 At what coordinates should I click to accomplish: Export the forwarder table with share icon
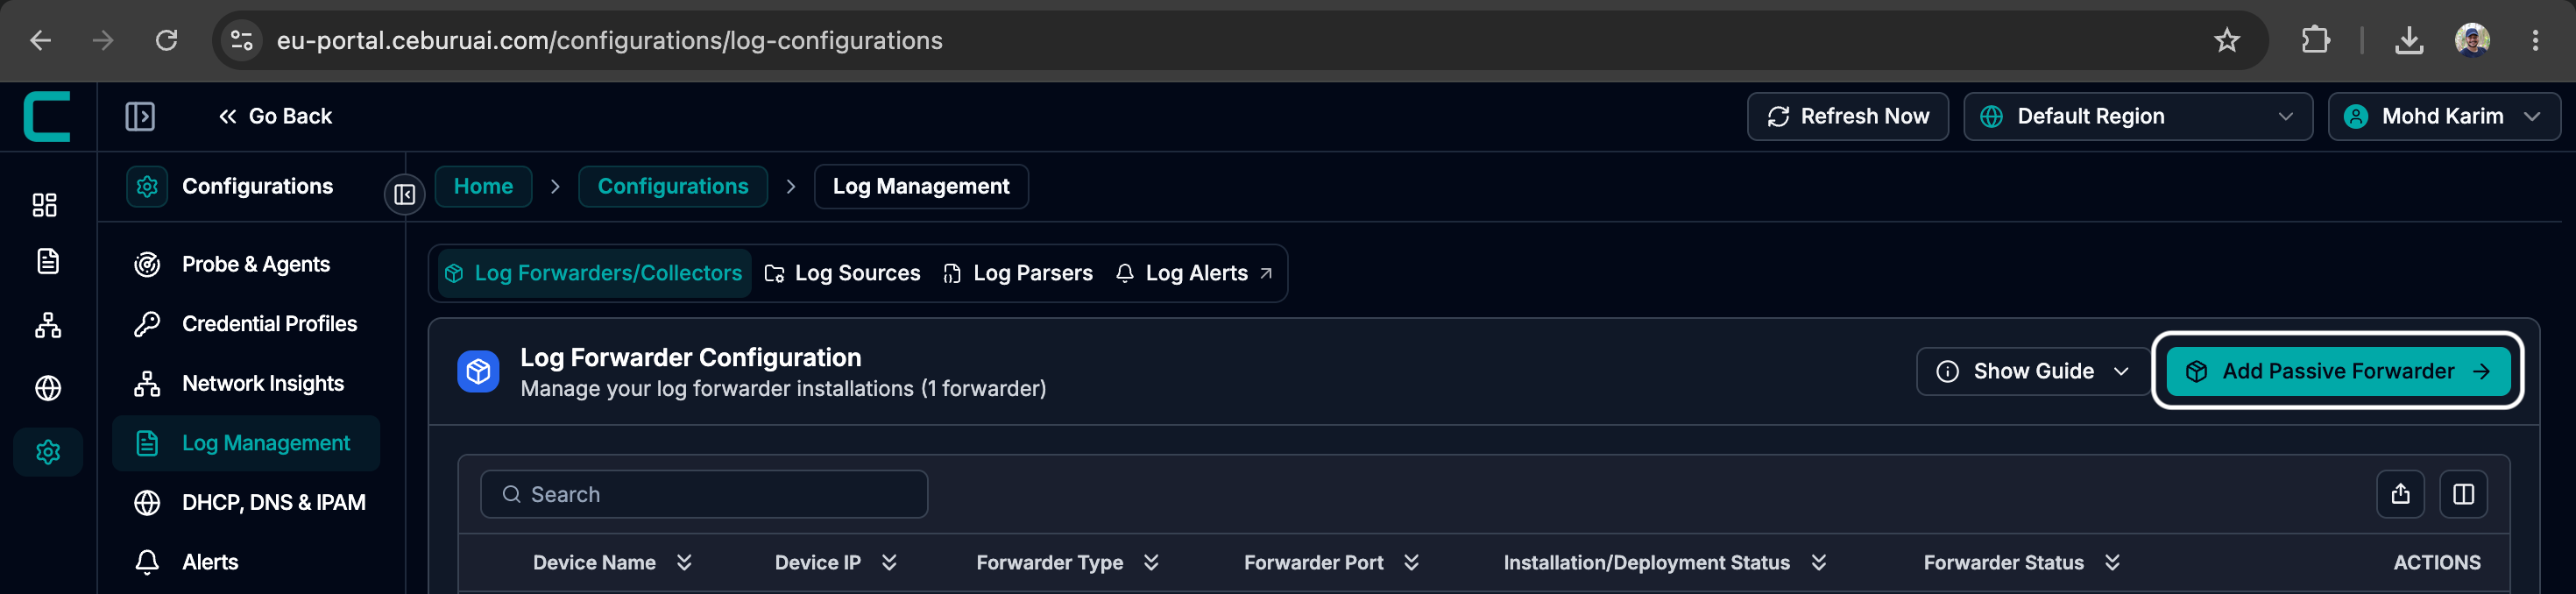point(2400,494)
